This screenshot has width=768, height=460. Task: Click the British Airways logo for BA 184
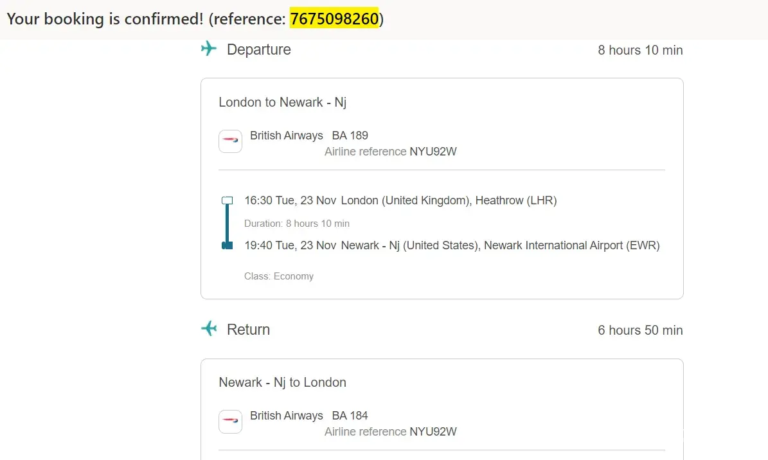click(x=230, y=421)
